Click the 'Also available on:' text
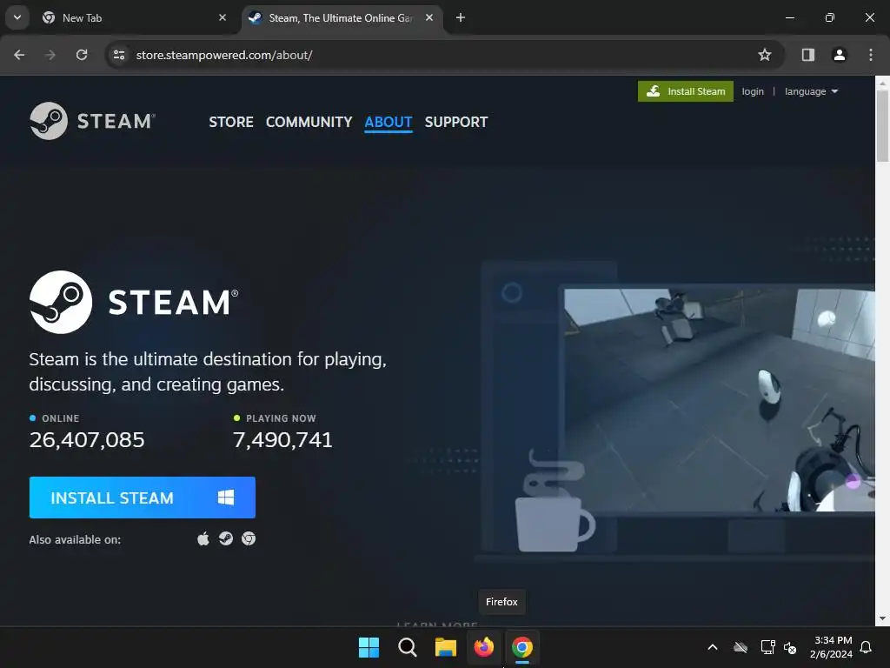 pos(75,539)
